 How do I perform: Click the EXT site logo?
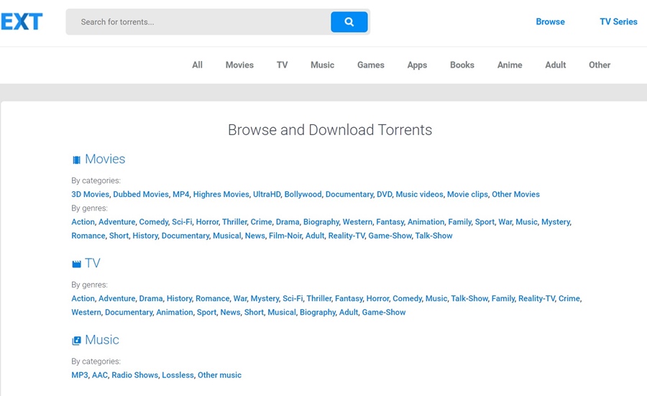click(x=22, y=22)
